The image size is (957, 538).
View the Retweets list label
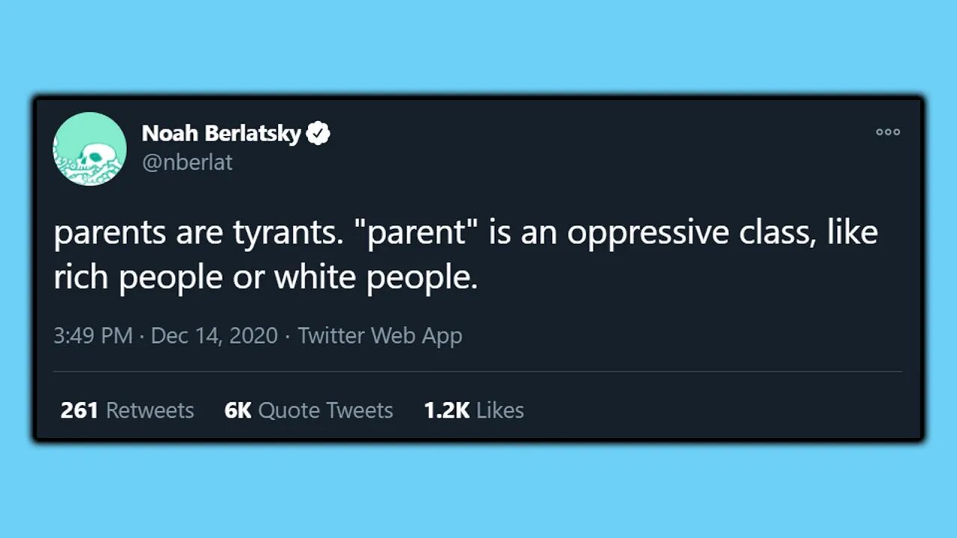tap(150, 410)
